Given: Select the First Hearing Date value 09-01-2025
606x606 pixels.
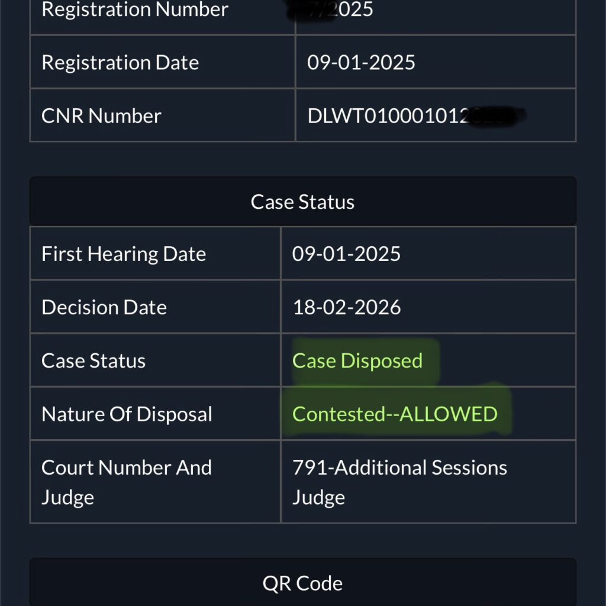Looking at the screenshot, I should point(346,254).
